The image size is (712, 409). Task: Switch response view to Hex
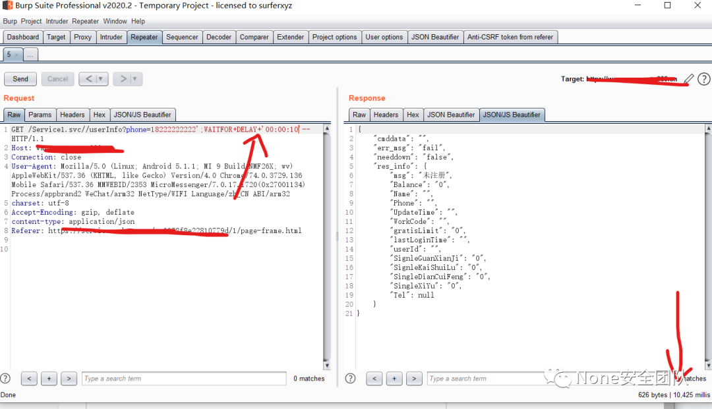pos(413,115)
